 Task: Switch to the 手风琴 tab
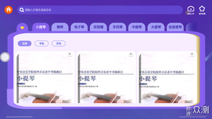click(117, 27)
